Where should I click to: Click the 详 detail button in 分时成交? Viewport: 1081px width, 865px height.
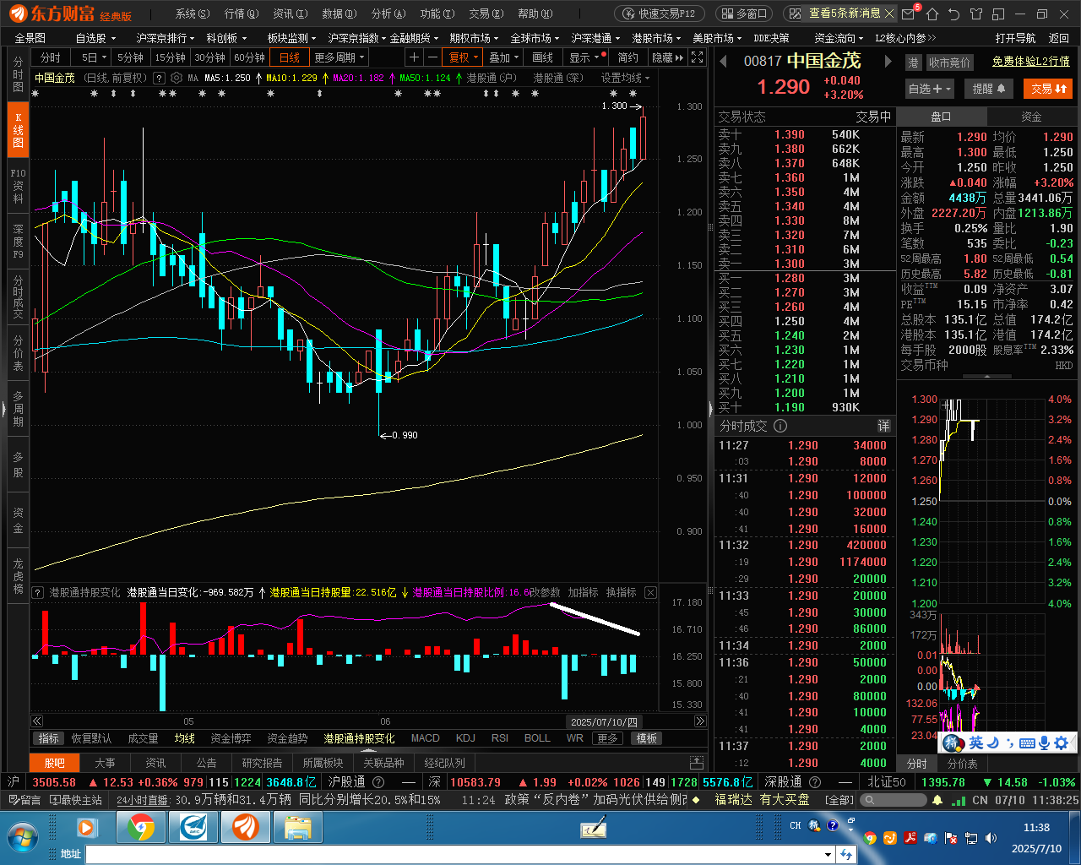883,426
